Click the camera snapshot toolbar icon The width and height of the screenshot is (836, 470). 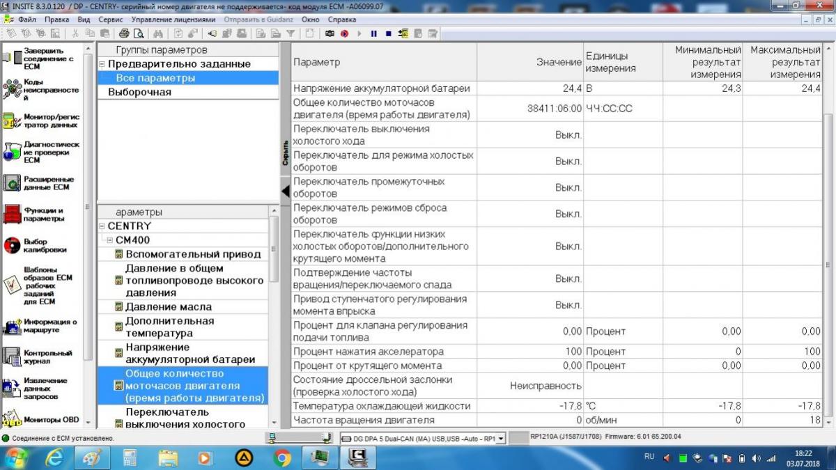329,33
